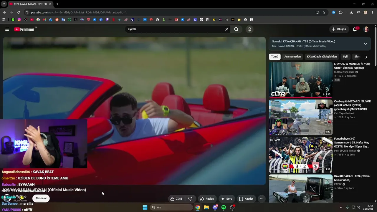The height and width of the screenshot is (212, 377).
Task: Open the X (Twitter) bookmark
Action: pyautogui.click(x=26, y=20)
